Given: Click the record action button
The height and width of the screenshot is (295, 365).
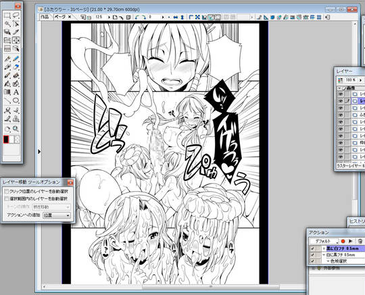Looking at the screenshot, I should 343,241.
